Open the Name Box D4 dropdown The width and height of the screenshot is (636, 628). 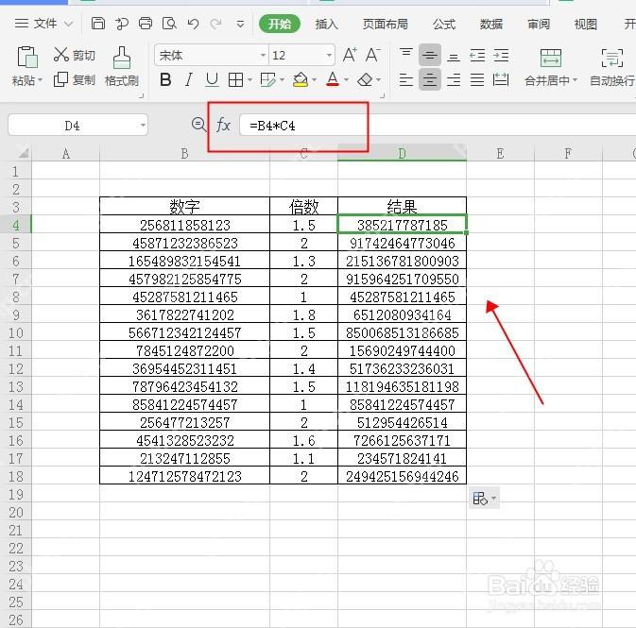(143, 125)
